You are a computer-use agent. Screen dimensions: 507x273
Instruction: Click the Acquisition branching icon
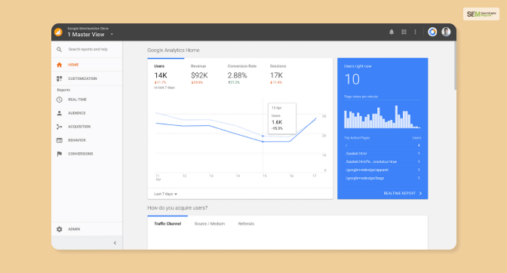tap(59, 127)
